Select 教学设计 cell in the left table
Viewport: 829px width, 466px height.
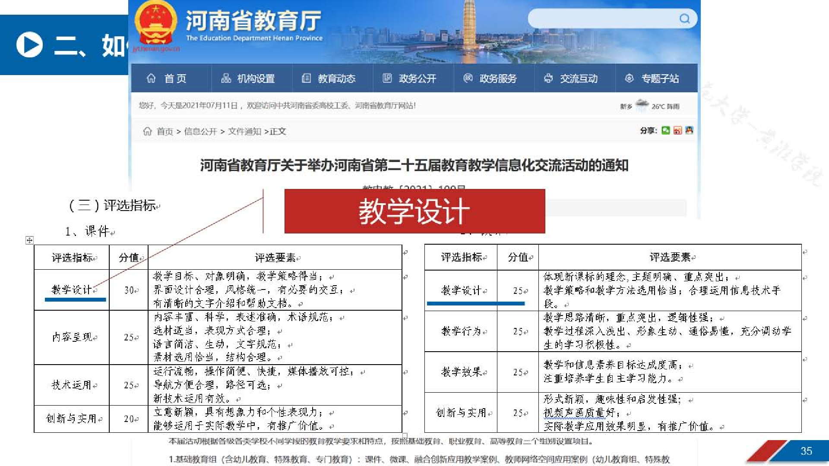point(72,290)
